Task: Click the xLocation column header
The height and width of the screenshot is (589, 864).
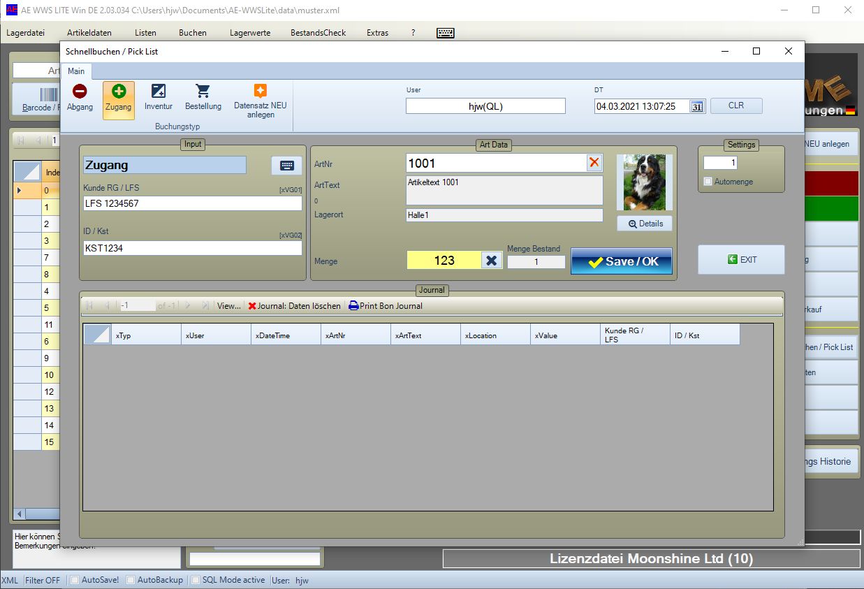Action: [495, 335]
